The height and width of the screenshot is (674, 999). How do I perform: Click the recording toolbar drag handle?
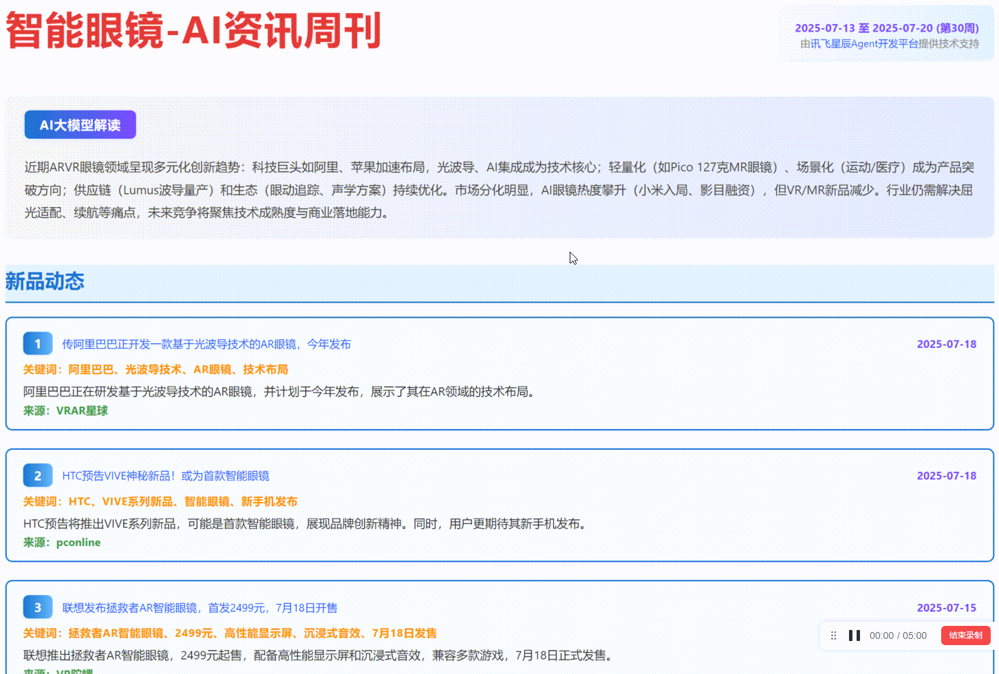[833, 635]
